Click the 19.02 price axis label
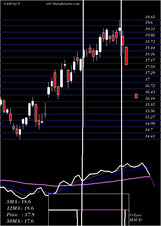 click(x=150, y=35)
